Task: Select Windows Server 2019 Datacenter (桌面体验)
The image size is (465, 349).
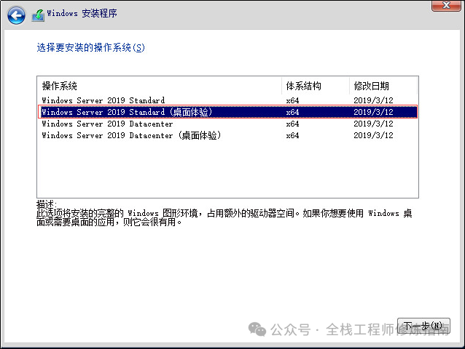Action: (x=227, y=135)
